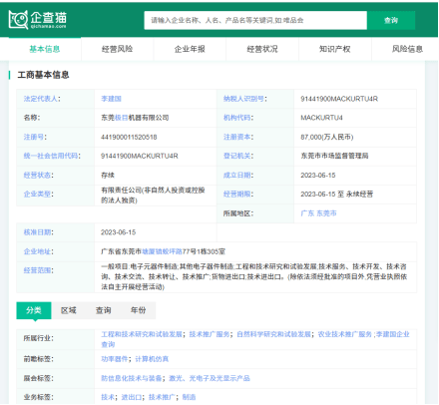Open the 功率器件 tag link
The width and height of the screenshot is (439, 405).
115,359
